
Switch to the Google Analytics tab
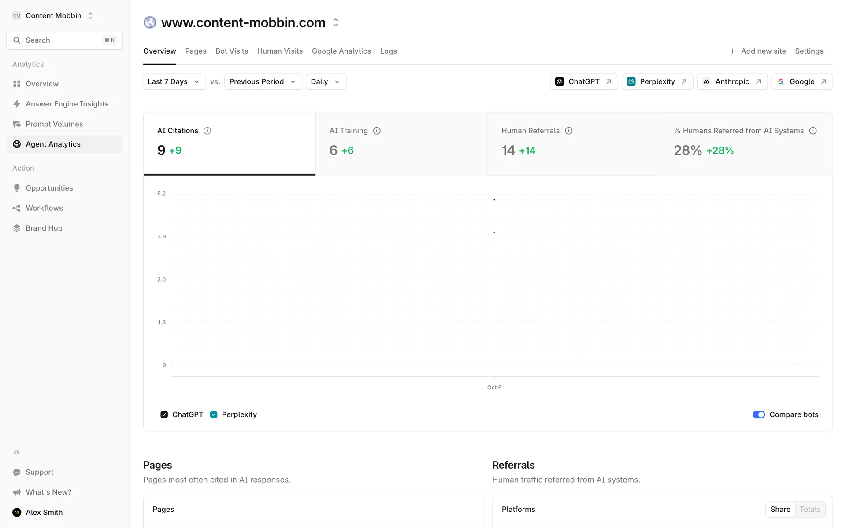coord(341,51)
